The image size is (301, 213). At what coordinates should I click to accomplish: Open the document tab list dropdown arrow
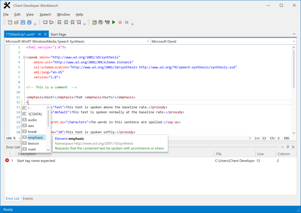[294, 34]
